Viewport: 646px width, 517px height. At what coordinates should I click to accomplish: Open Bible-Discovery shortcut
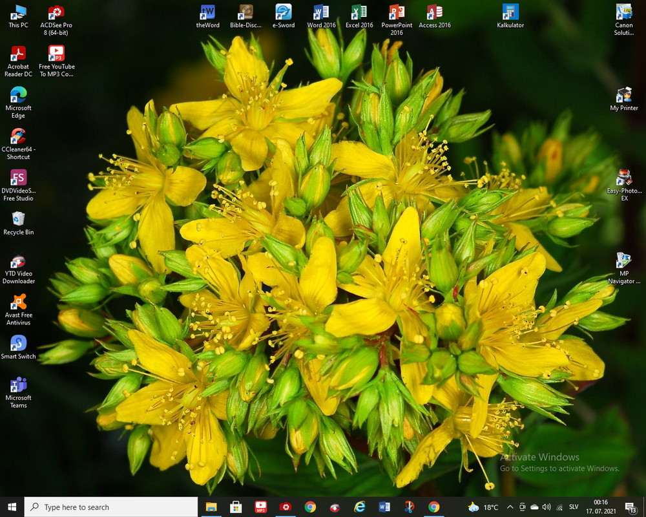coord(245,17)
